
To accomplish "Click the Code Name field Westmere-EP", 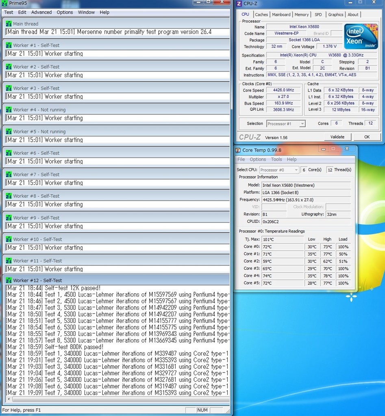I will 286,33.
